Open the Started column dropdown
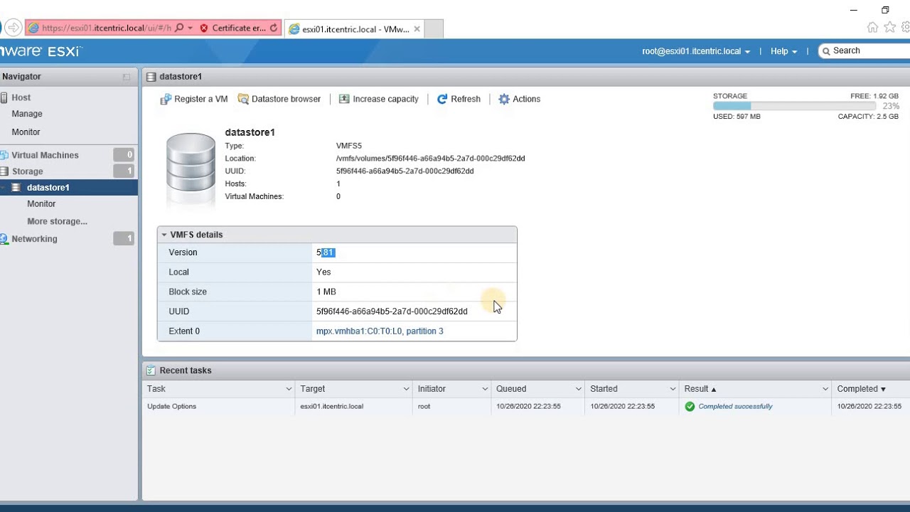This screenshot has height=512, width=910. click(673, 389)
